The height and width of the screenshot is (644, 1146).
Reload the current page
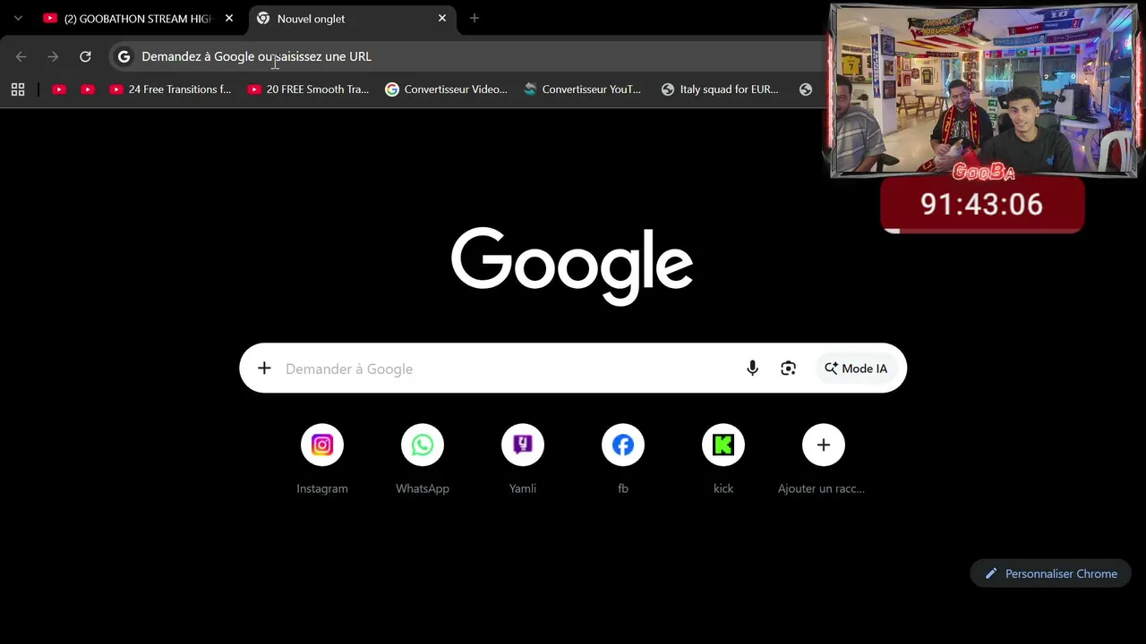(x=85, y=56)
